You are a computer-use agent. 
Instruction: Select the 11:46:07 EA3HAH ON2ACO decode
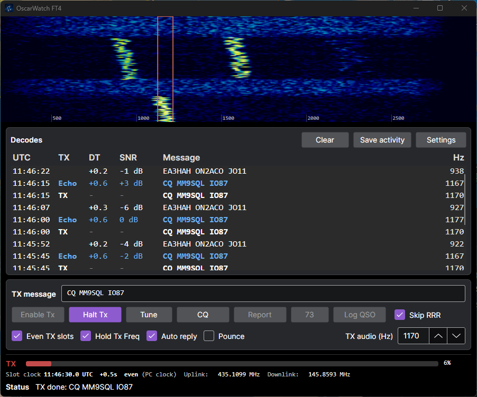[x=238, y=208]
